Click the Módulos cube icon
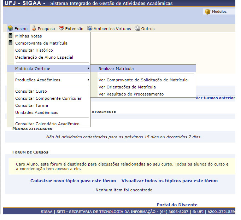The width and height of the screenshot is (241, 220). 207,12
